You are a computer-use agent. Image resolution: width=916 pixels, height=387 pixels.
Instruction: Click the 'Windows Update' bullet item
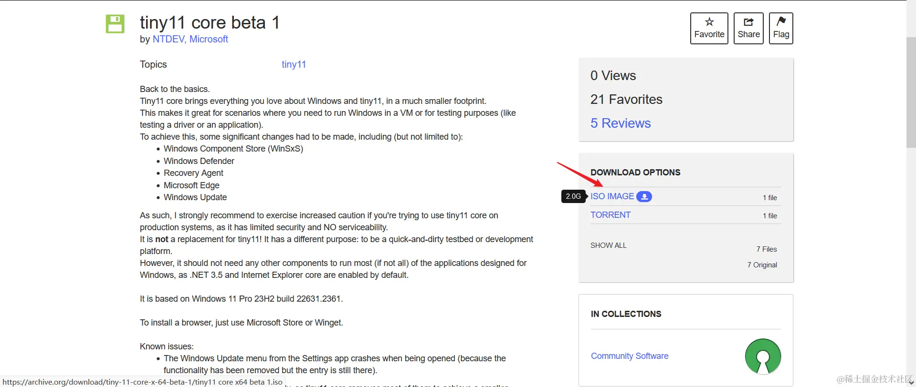[195, 197]
